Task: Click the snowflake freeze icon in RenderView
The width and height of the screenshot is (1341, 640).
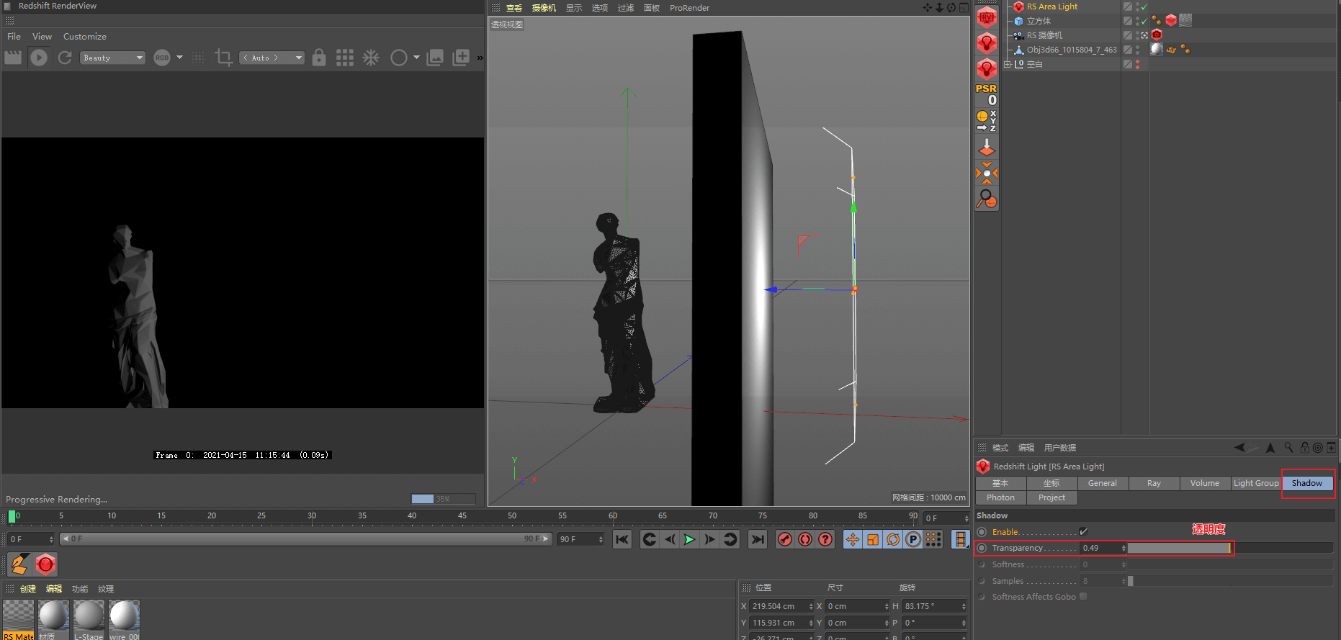Action: pos(371,58)
